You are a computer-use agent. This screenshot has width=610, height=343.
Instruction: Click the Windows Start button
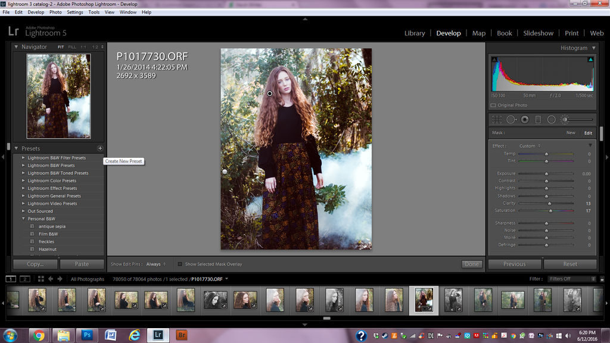(x=10, y=335)
